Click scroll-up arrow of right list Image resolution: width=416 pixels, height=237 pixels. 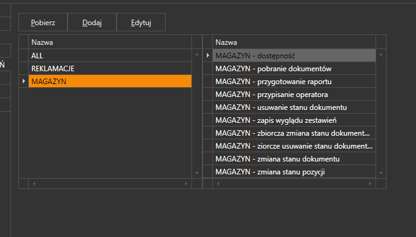[381, 55]
